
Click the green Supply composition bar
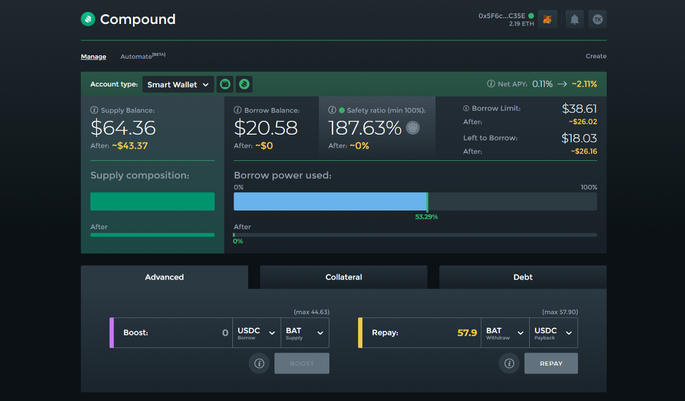click(152, 201)
